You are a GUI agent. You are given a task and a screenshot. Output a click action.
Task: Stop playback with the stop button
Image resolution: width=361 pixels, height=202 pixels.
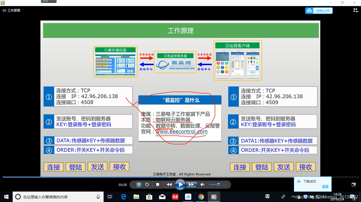158,185
